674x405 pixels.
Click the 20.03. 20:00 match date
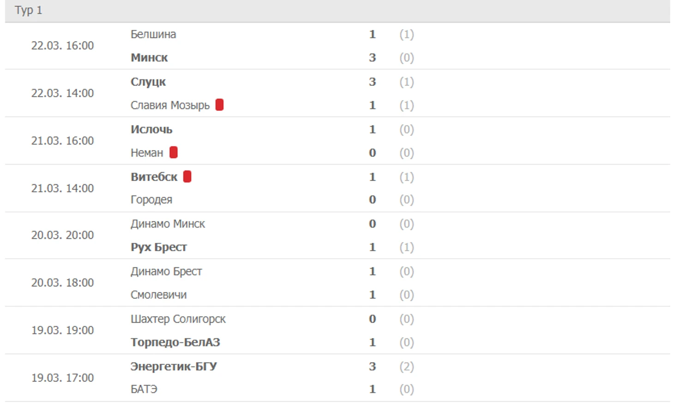point(62,235)
